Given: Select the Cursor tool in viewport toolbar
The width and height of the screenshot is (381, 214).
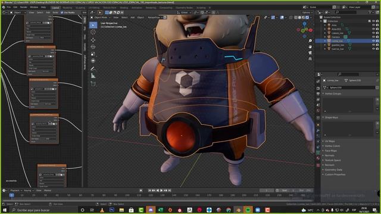Looking at the screenshot, I should [x=93, y=32].
